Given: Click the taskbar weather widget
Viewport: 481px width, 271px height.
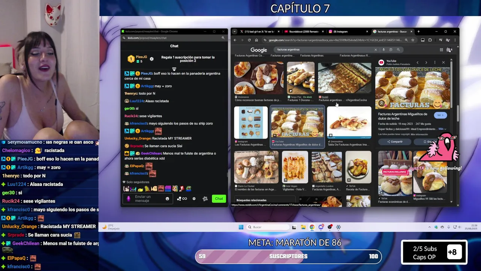Looking at the screenshot, I should pyautogui.click(x=112, y=227).
